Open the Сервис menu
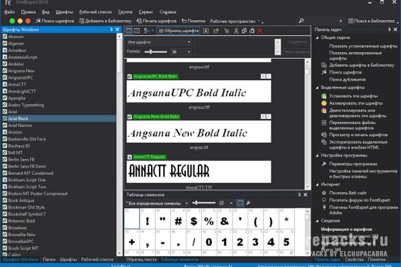The height and width of the screenshot is (267, 401). click(x=146, y=12)
